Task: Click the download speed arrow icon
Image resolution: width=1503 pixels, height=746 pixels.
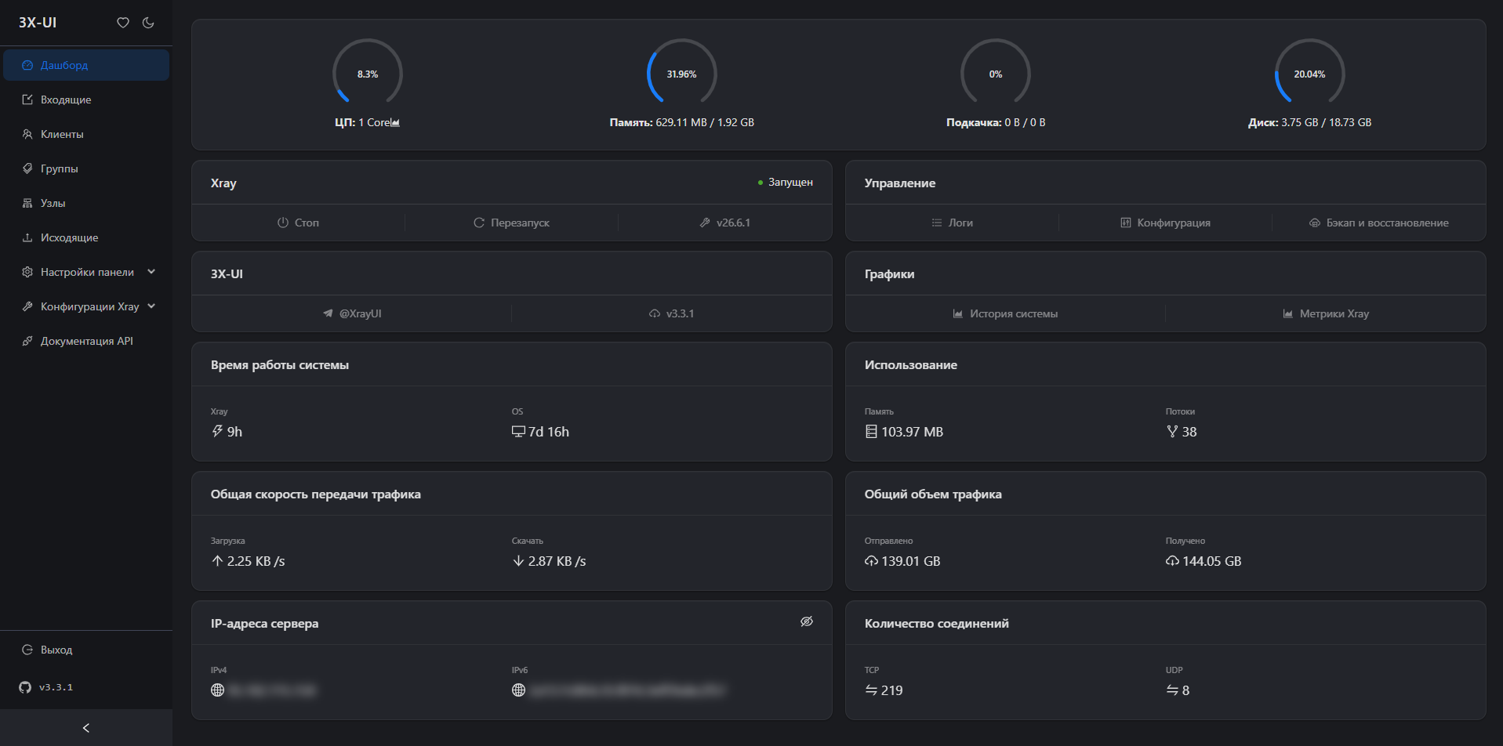Action: click(x=518, y=561)
